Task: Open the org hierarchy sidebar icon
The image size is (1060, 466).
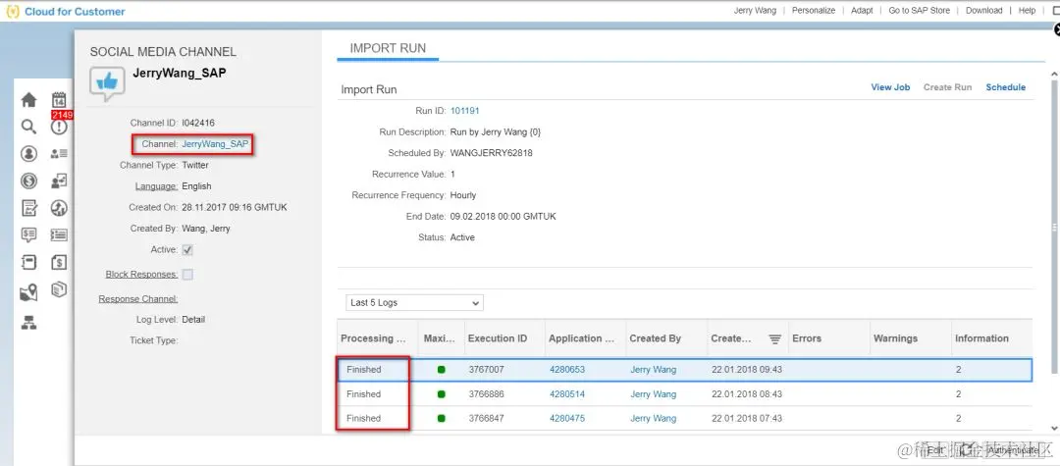Action: [28, 323]
